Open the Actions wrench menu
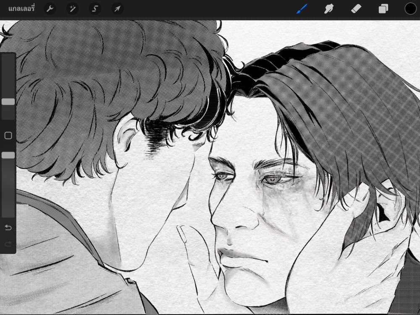This screenshot has width=420, height=315. pos(50,9)
